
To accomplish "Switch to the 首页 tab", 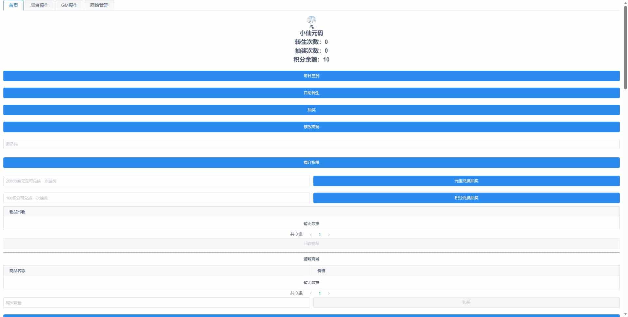I will 13,5.
